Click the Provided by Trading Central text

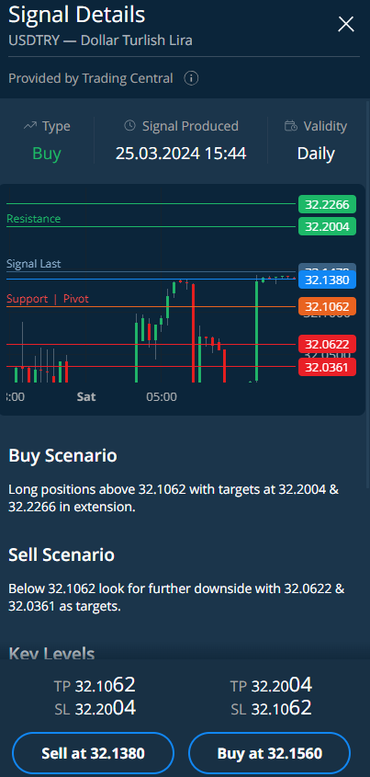91,78
